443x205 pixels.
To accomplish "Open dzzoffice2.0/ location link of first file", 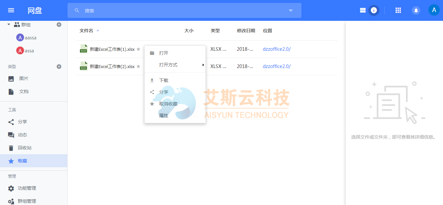I will click(276, 49).
